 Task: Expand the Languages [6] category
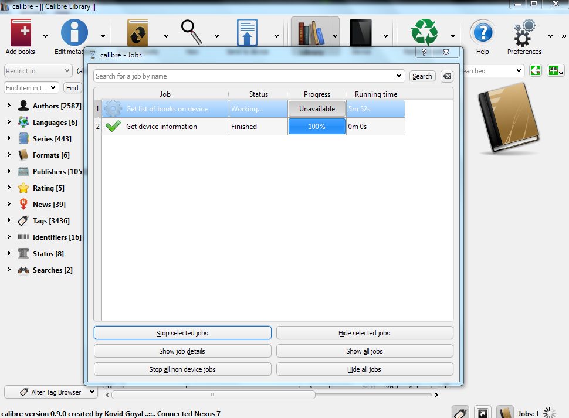[x=9, y=122]
